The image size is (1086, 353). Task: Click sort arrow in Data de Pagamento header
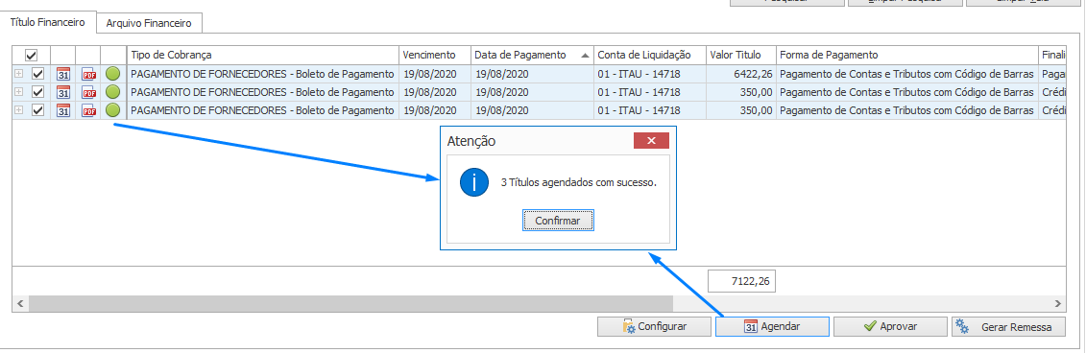tap(585, 55)
